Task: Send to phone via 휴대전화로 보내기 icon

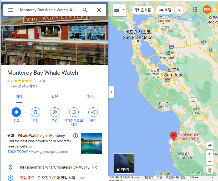Action: coord(74,112)
